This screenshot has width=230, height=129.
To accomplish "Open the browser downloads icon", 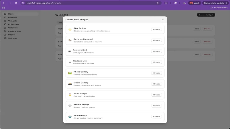I will [x=184, y=3].
